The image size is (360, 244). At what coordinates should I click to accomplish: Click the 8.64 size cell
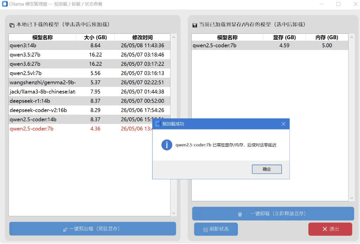click(x=95, y=45)
